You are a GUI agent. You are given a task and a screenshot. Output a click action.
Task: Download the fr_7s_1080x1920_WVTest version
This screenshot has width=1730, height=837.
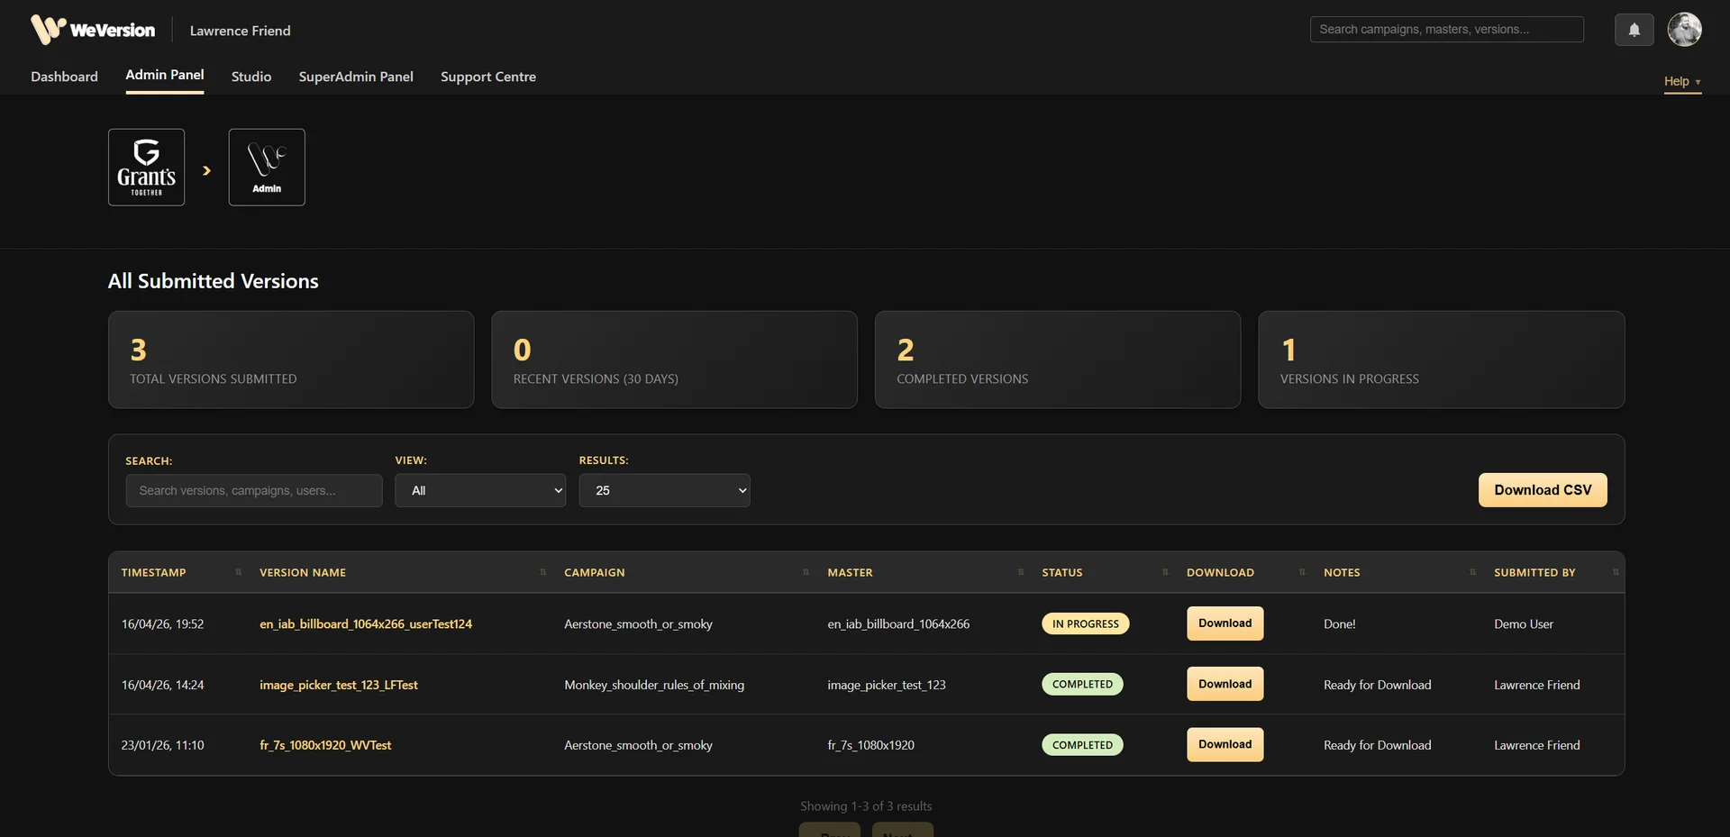coord(1225,744)
